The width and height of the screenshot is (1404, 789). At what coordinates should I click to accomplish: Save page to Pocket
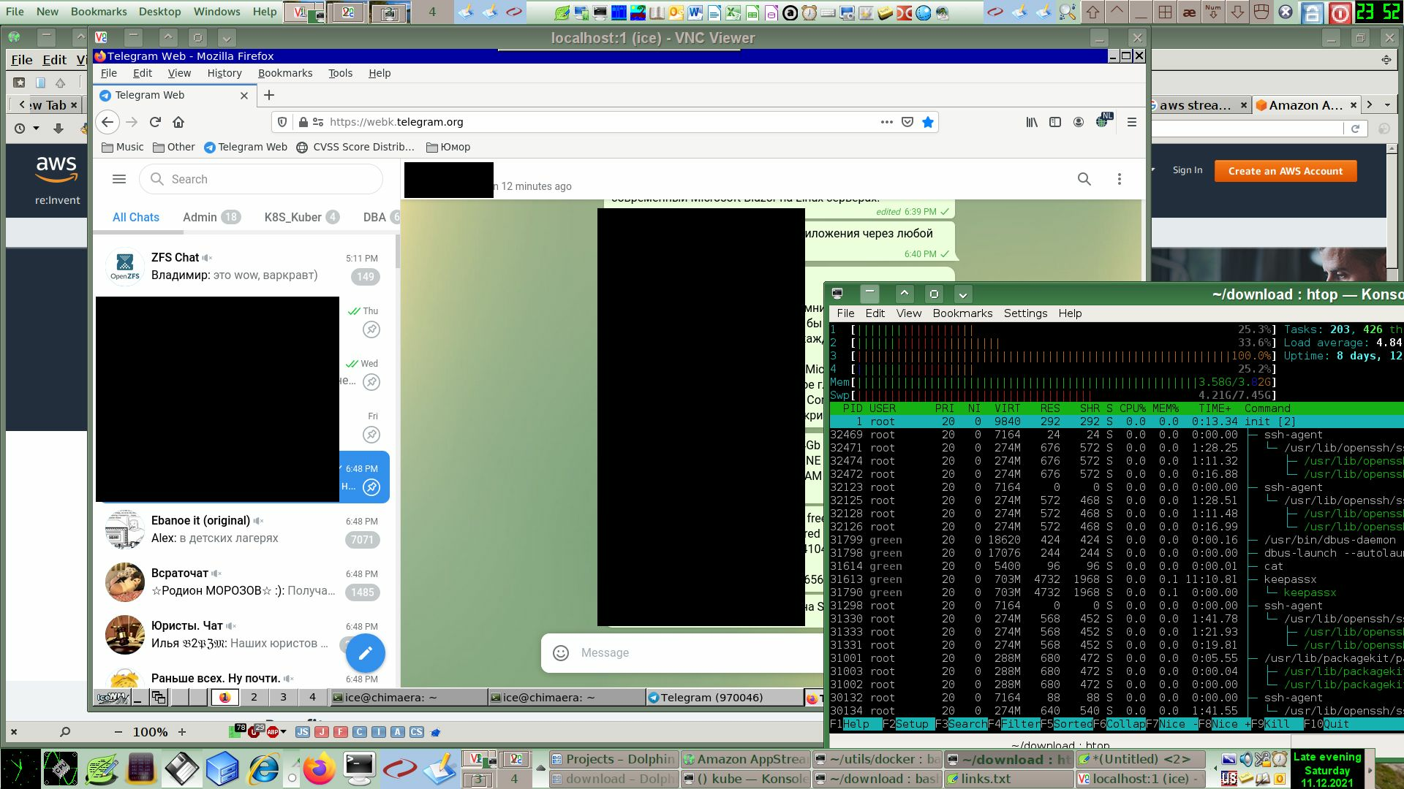point(907,122)
